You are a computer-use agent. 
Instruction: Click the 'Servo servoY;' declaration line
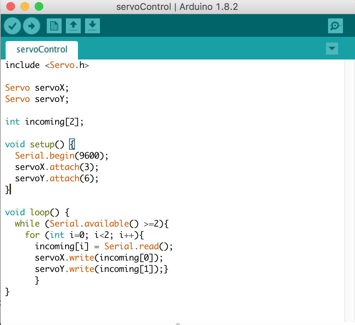coord(37,99)
